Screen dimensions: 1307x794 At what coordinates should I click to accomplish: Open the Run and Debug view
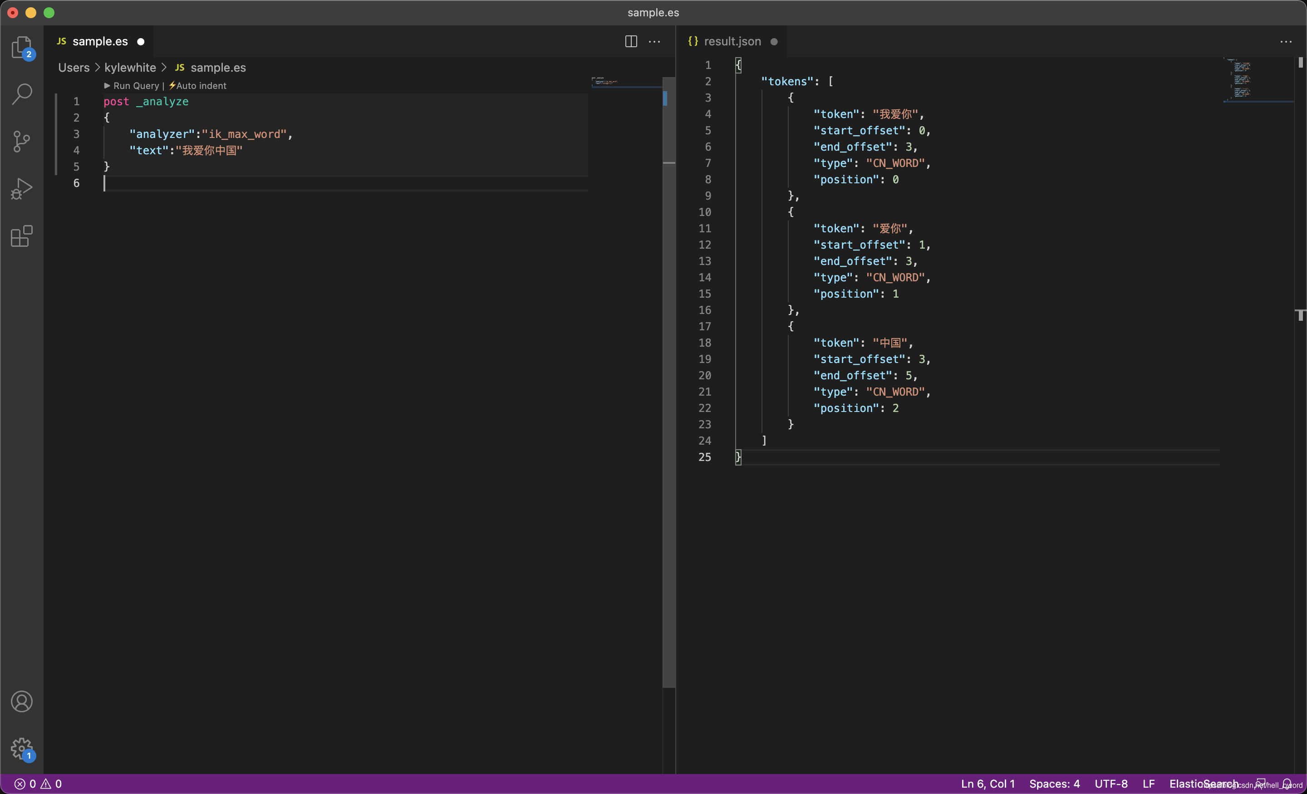(x=22, y=188)
